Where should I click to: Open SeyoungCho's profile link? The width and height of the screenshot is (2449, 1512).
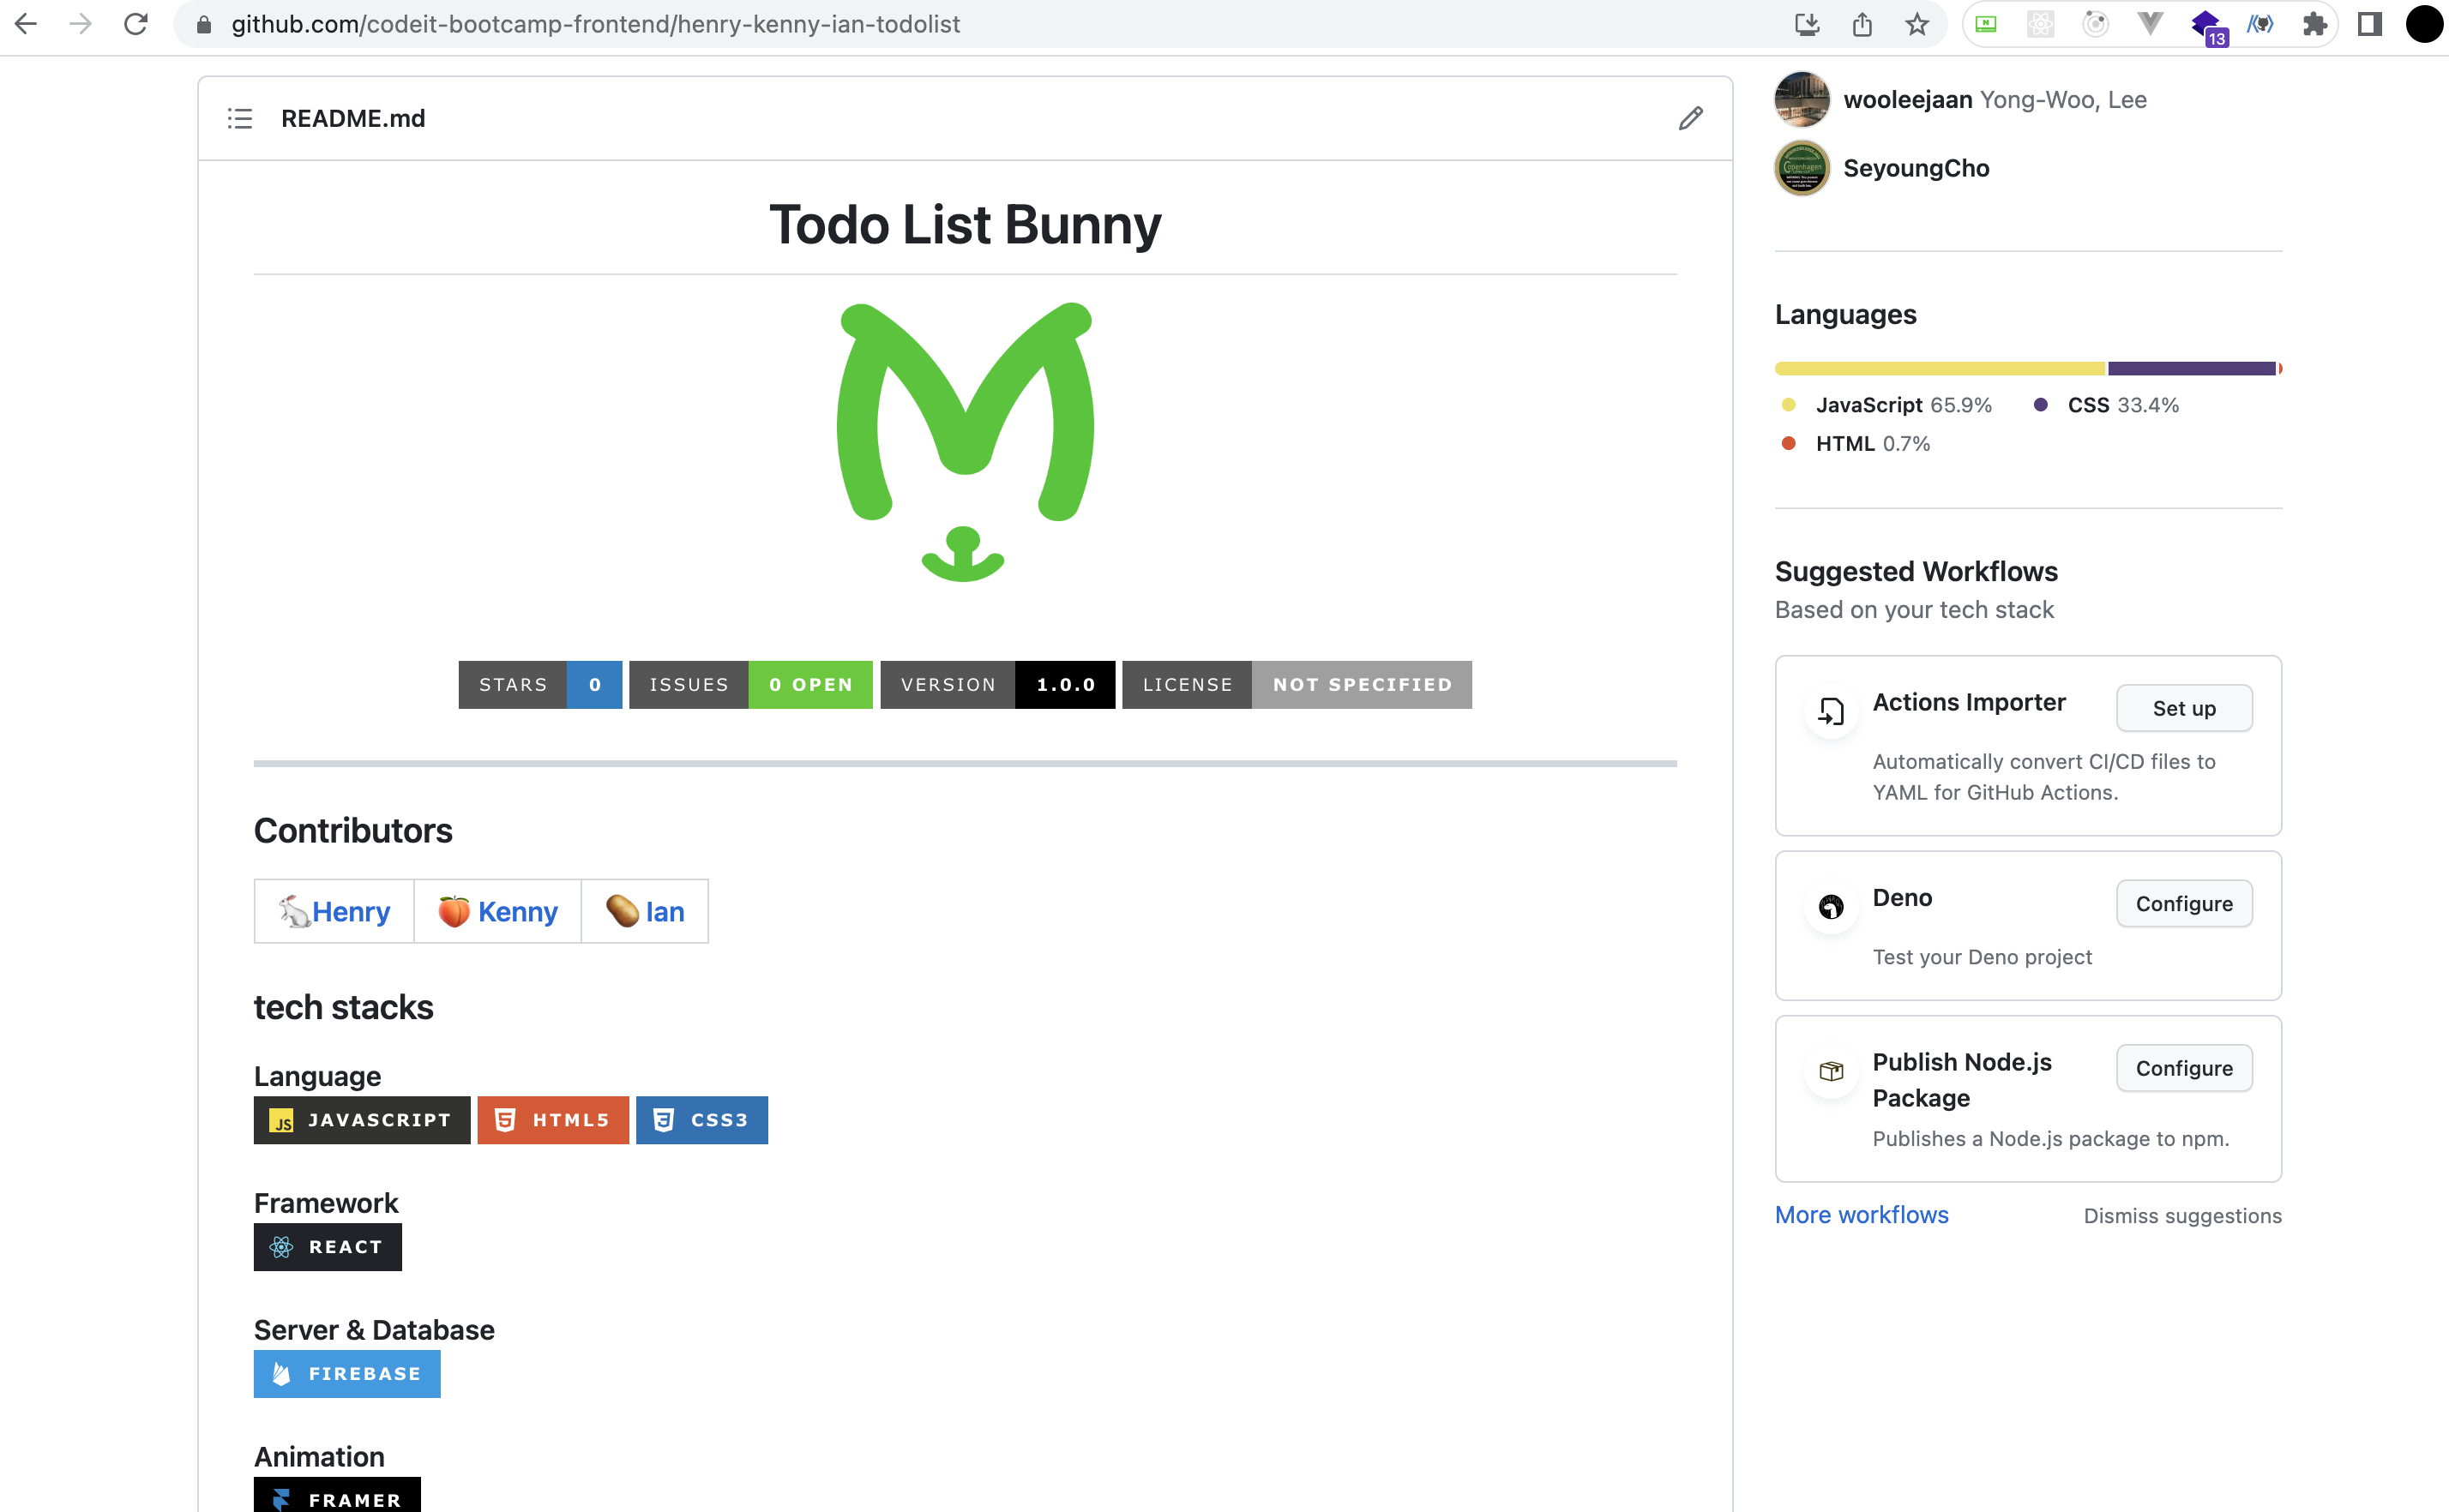pyautogui.click(x=1915, y=168)
